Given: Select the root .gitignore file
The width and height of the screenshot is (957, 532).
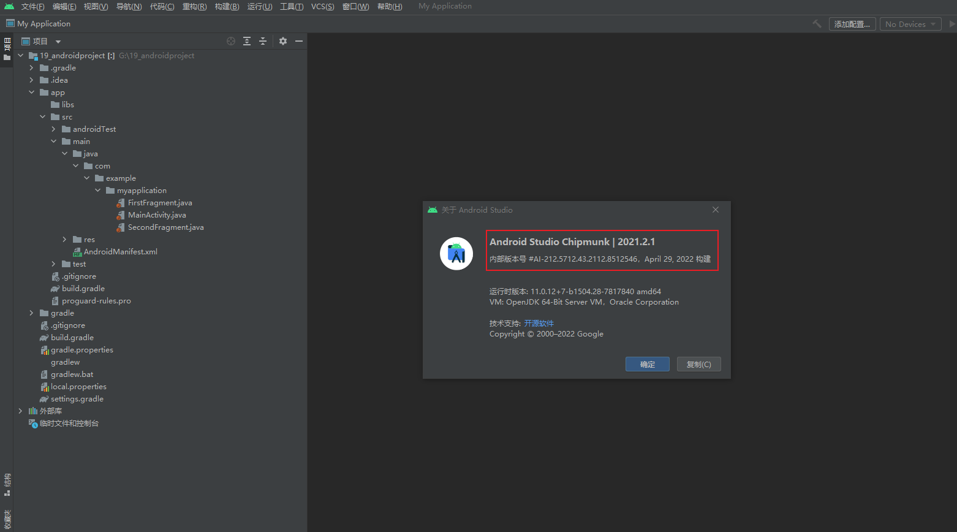Looking at the screenshot, I should pyautogui.click(x=67, y=325).
